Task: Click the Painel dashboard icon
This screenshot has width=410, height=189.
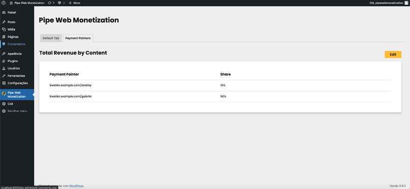Action: (4, 13)
